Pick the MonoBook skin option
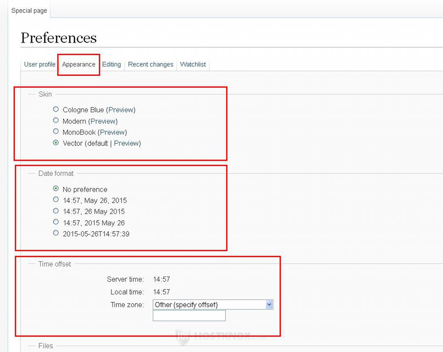Image resolution: width=443 pixels, height=352 pixels. tap(56, 131)
